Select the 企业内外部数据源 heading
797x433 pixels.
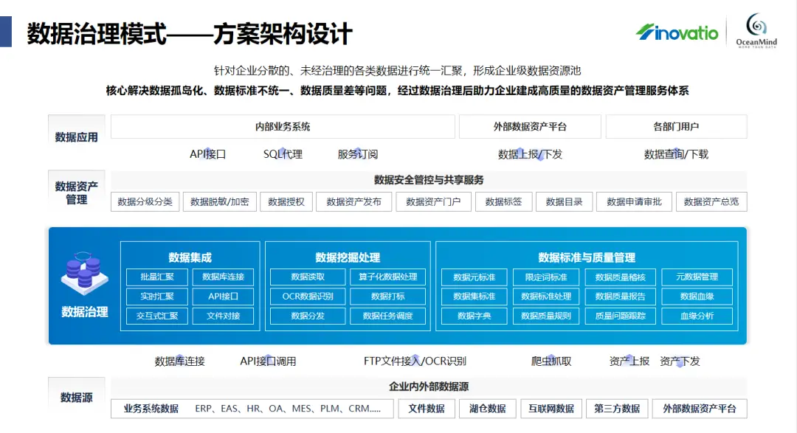coord(429,387)
